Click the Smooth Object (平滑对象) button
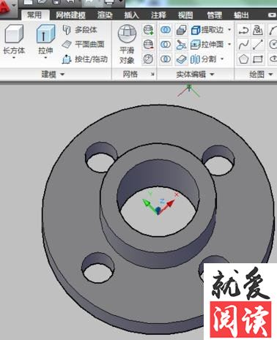 (127, 44)
